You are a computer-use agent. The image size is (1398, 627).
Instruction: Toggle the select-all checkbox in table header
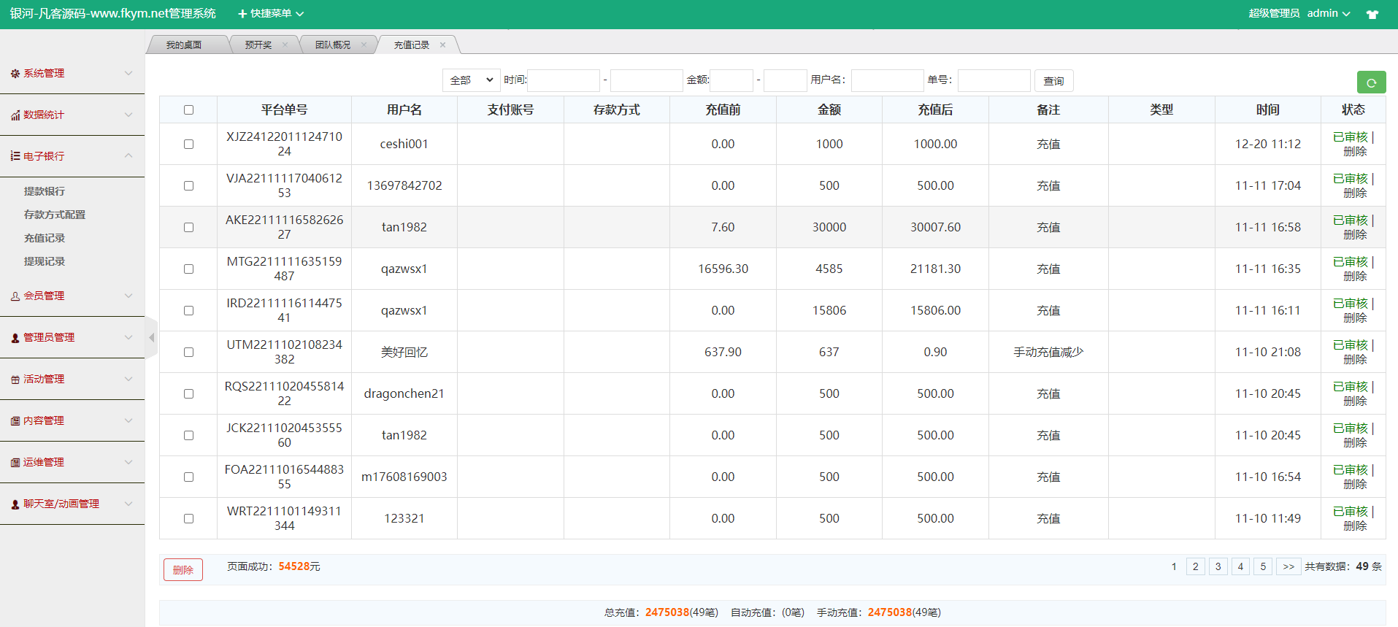click(188, 110)
